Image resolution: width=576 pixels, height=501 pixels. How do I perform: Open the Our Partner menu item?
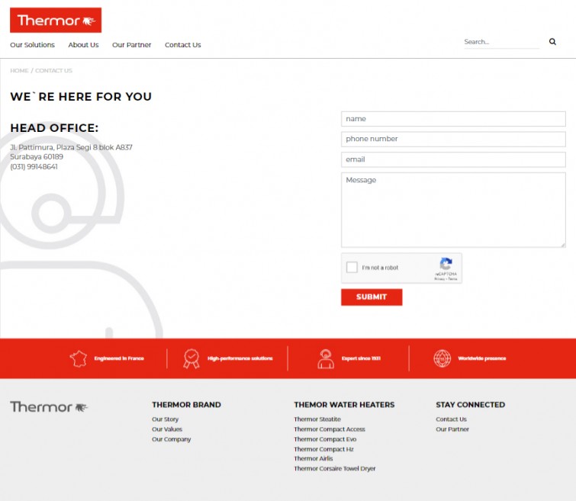[x=131, y=45]
